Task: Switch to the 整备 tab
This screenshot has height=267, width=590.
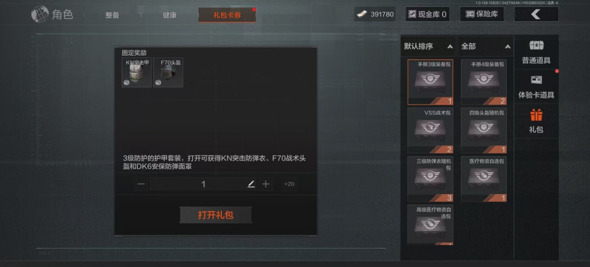Action: (112, 15)
